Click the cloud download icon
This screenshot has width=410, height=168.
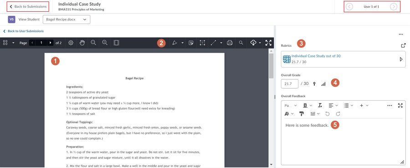[253, 43]
